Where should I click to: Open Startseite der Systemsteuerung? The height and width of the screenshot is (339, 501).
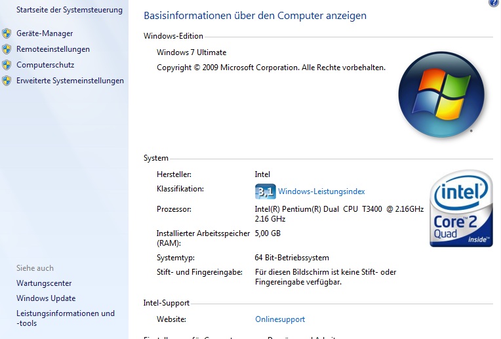click(70, 10)
